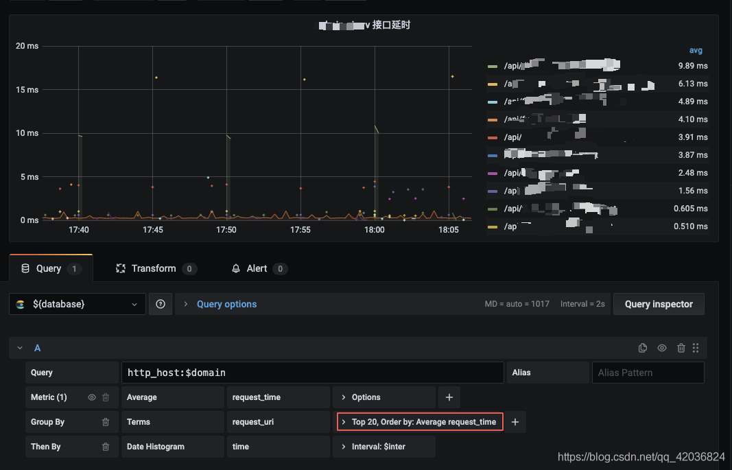
Task: Open the Alert tab
Action: 259,268
